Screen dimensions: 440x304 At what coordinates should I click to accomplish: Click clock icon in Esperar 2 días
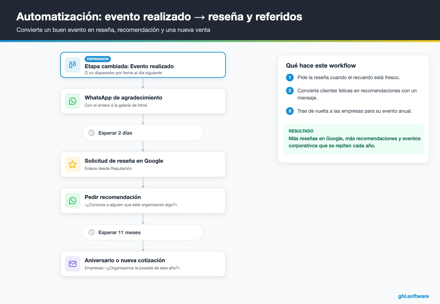[x=92, y=133]
